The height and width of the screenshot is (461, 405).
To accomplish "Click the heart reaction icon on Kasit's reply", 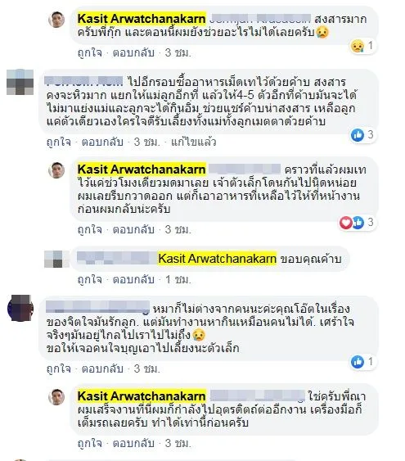I will (345, 223).
